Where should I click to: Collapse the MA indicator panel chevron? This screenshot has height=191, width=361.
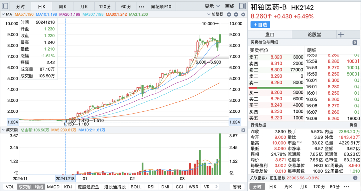tap(3, 14)
